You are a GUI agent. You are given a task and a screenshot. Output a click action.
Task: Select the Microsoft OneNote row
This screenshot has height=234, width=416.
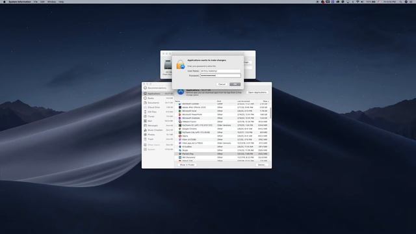222,118
